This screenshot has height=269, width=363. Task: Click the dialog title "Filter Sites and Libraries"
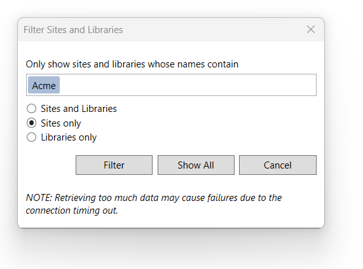[73, 30]
